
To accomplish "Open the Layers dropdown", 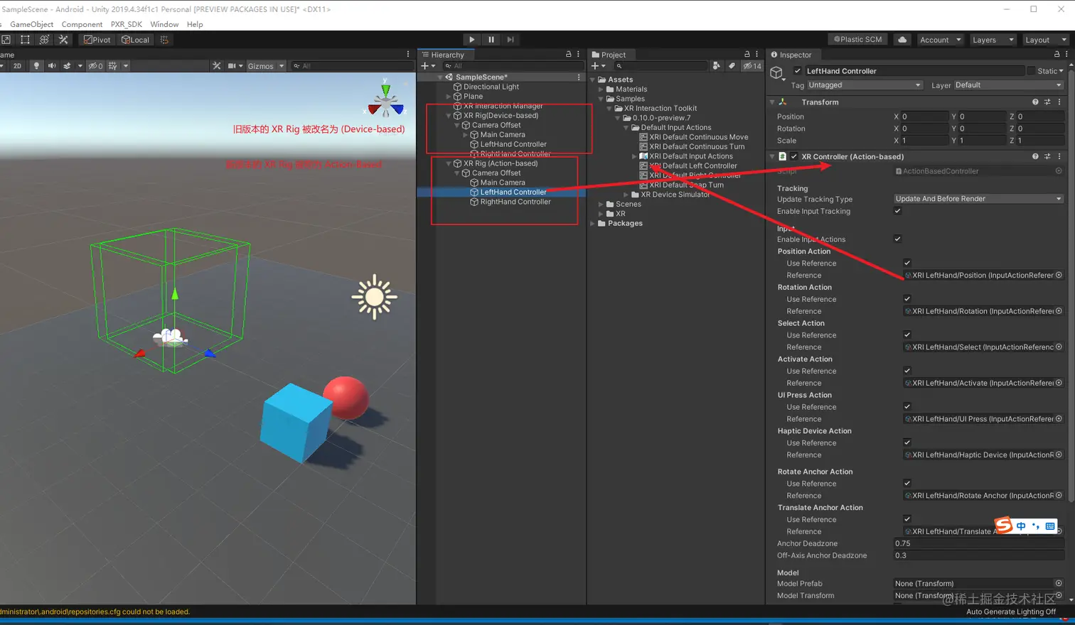I will click(992, 40).
